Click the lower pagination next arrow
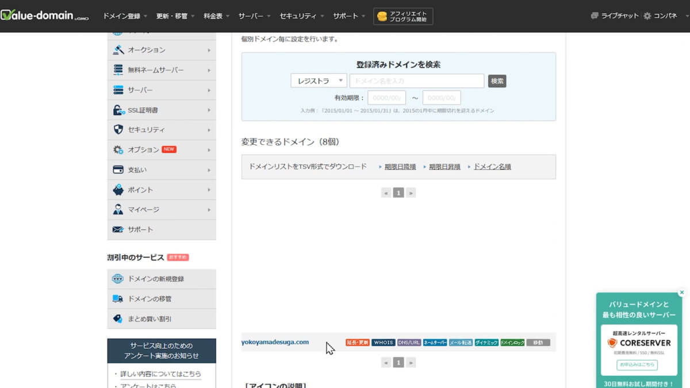Viewport: 690px width, 388px height. pos(411,363)
